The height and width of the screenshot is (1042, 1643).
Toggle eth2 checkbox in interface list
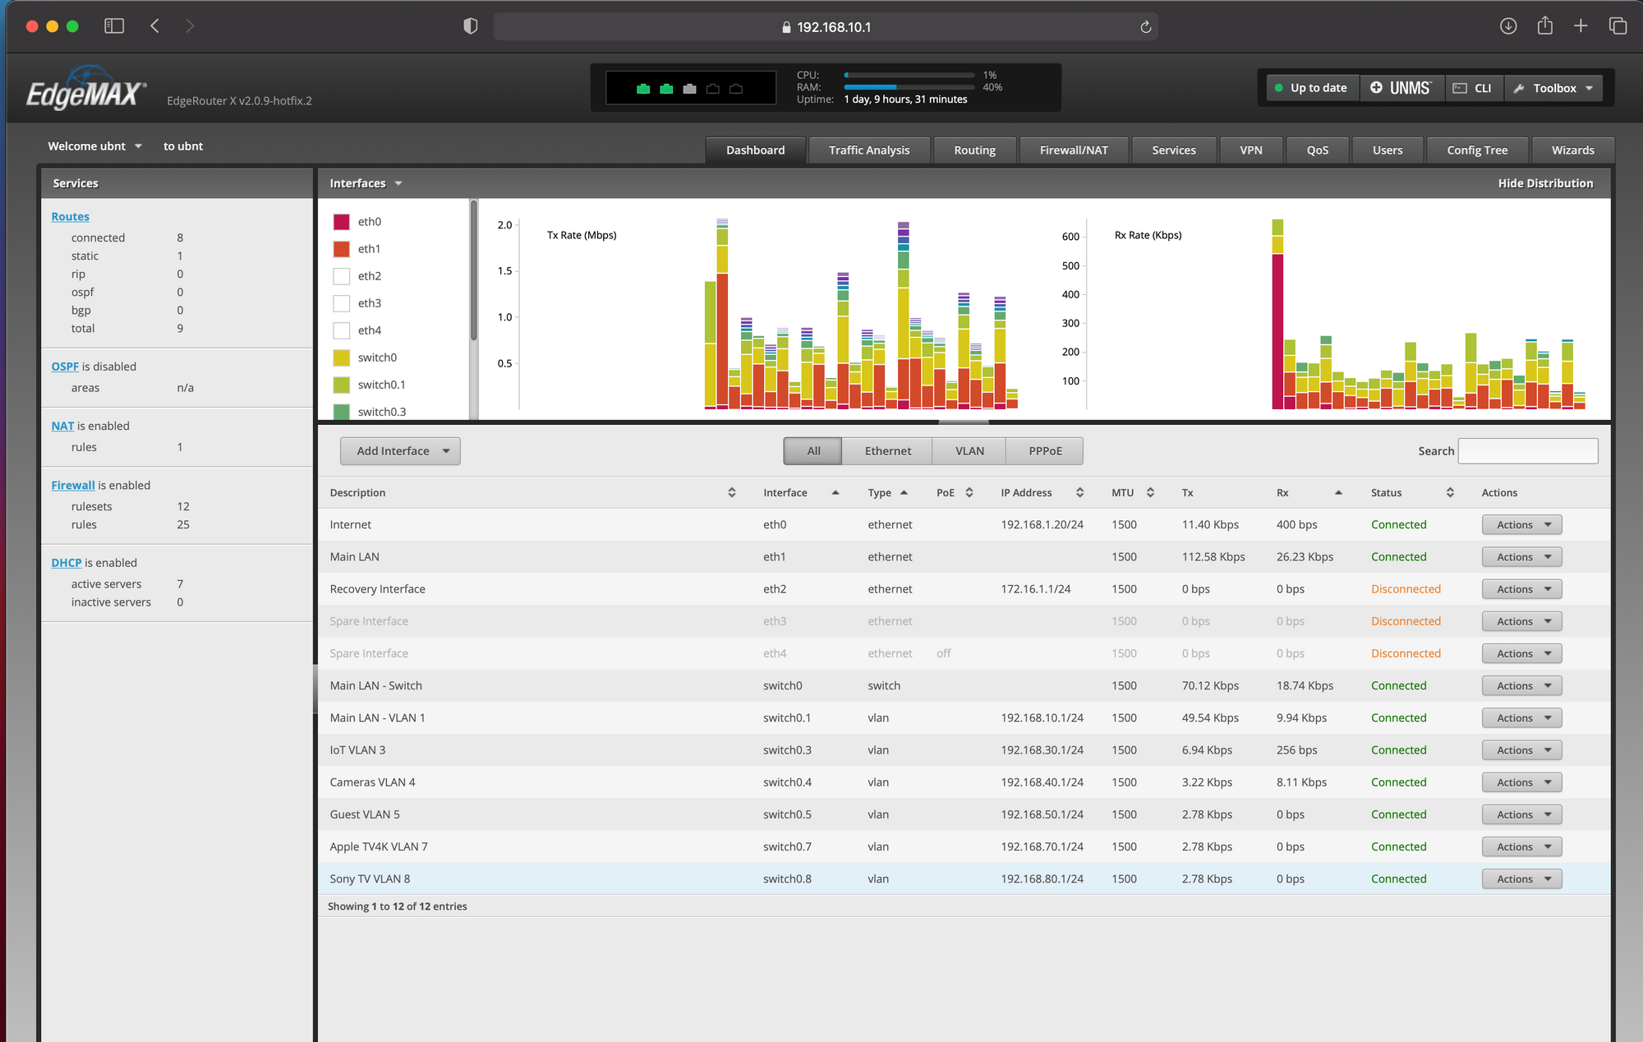340,275
